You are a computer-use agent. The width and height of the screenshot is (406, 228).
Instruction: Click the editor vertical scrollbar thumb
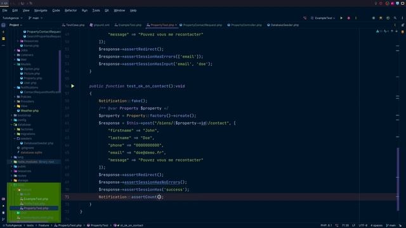pyautogui.click(x=398, y=179)
